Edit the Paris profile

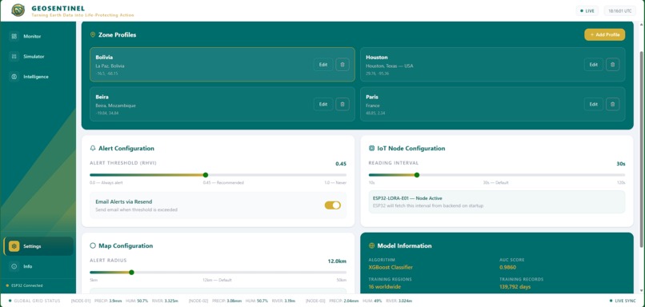(594, 105)
